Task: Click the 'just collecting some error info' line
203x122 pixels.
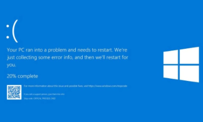Action: [67, 58]
